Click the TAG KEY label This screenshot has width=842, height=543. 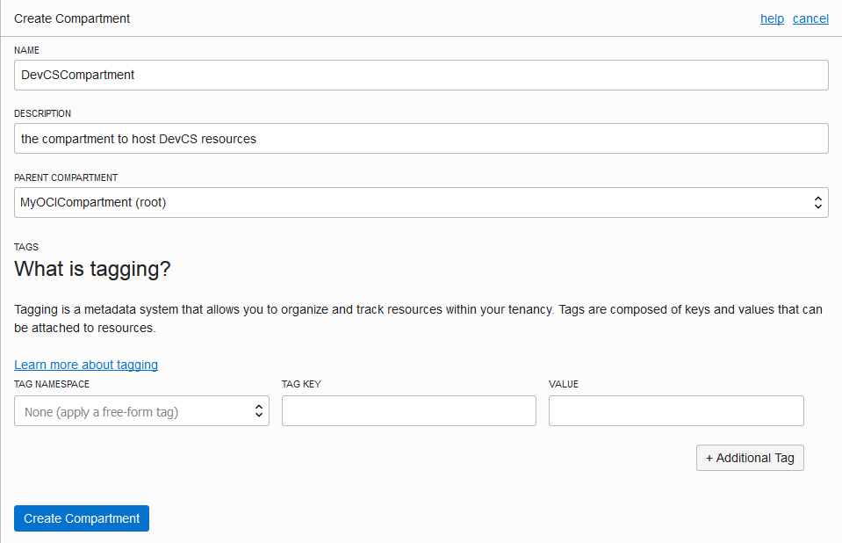coord(300,384)
